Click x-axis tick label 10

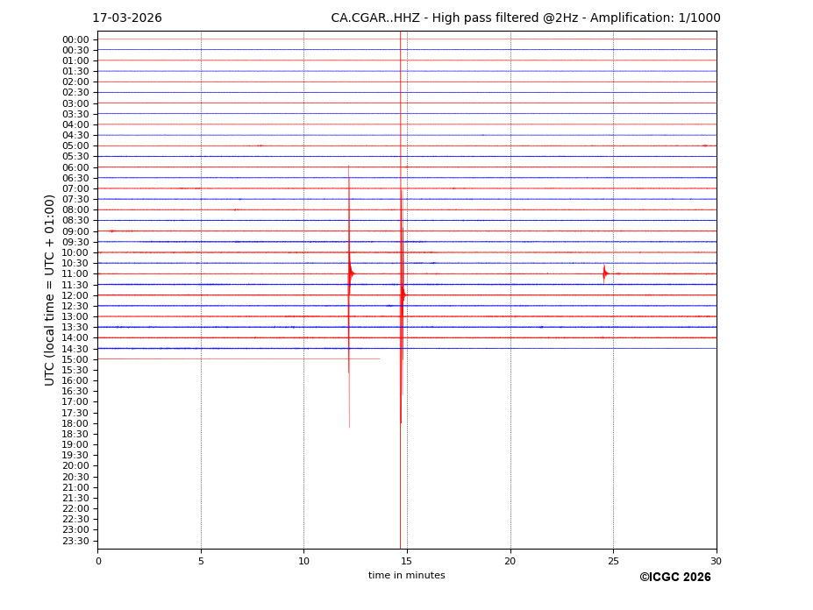tap(303, 561)
